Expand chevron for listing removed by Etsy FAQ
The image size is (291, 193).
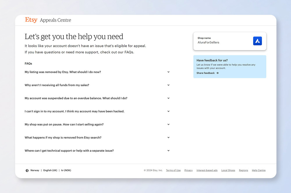(168, 72)
